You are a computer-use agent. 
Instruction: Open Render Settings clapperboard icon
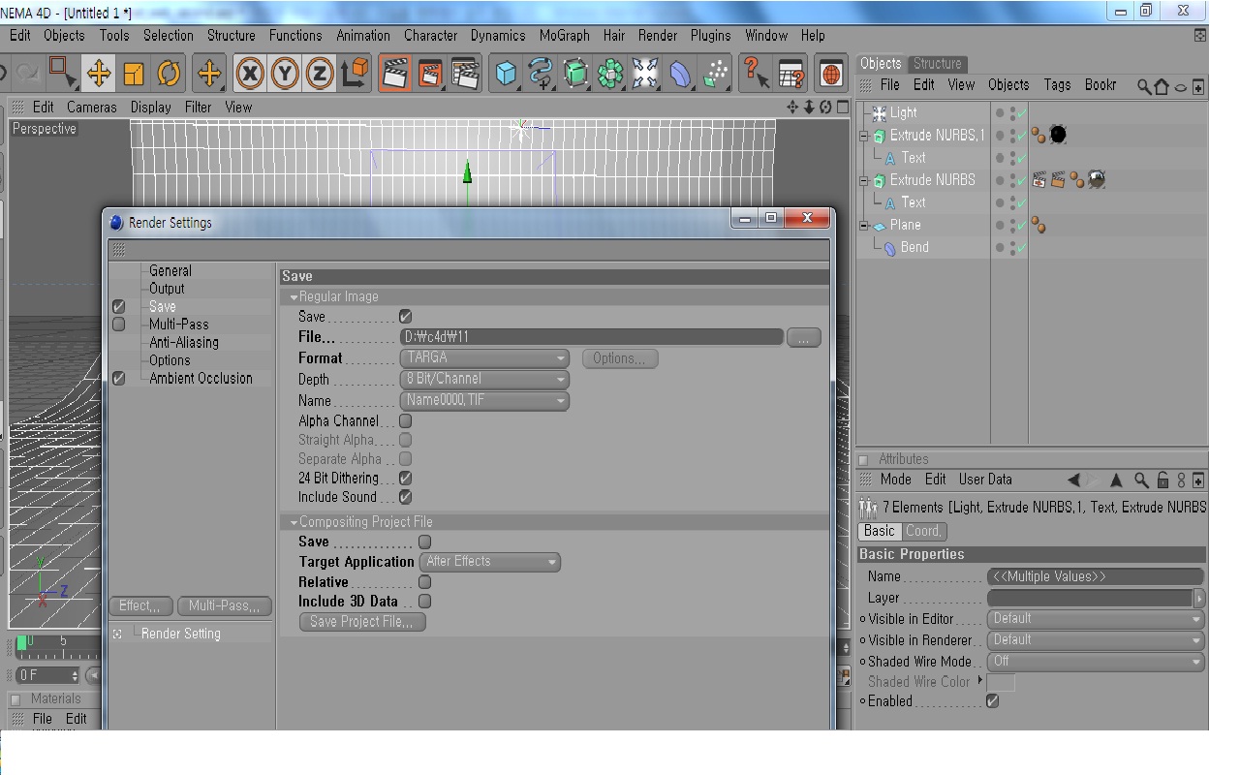[466, 74]
